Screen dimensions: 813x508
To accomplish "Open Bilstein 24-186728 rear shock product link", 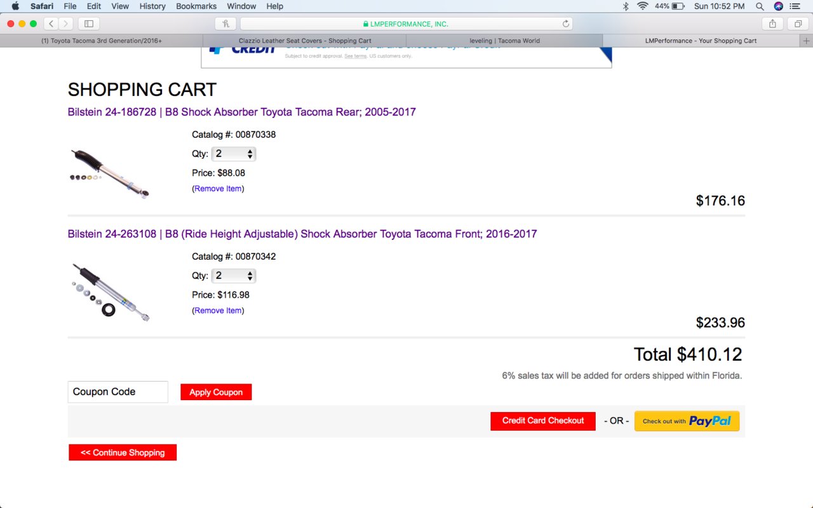I will coord(242,112).
